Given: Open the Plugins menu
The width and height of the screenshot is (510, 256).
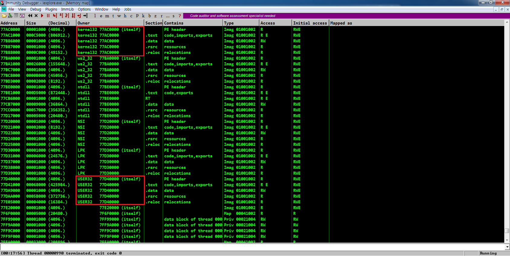Looking at the screenshot, I should pos(51,9).
